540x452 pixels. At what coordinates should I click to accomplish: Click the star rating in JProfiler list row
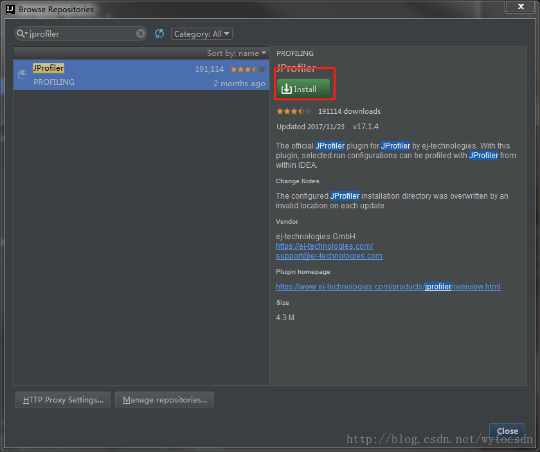click(248, 69)
